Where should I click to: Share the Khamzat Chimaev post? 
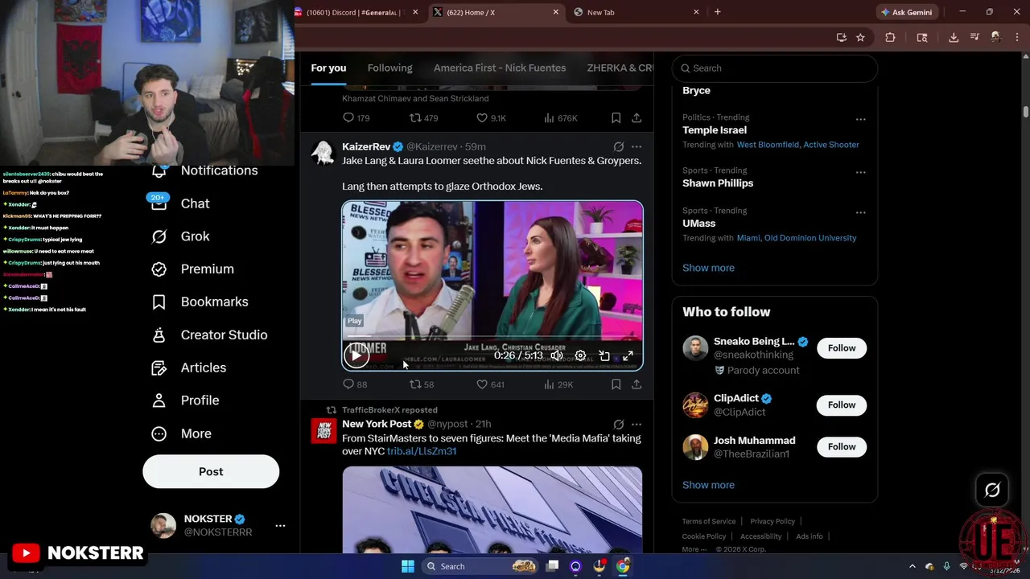click(x=637, y=117)
